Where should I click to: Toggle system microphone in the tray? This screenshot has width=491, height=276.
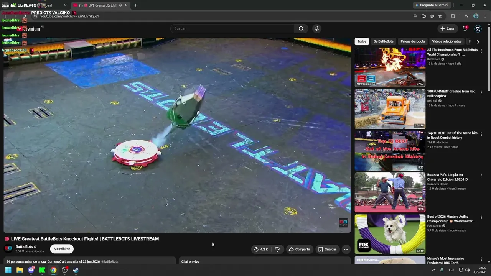442,270
